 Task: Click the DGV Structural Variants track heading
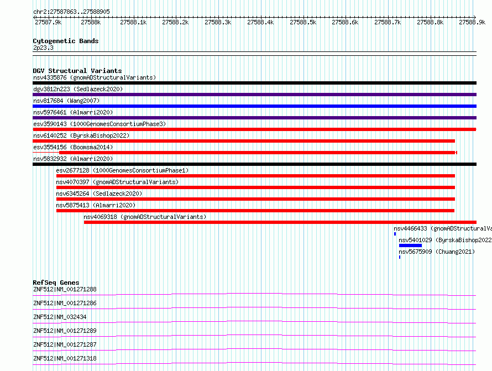click(x=77, y=71)
